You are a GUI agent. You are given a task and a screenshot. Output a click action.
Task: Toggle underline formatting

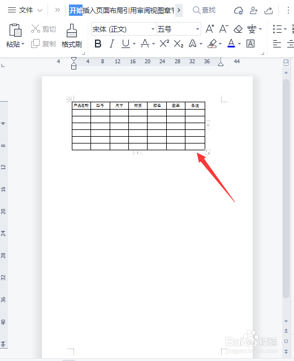126,44
